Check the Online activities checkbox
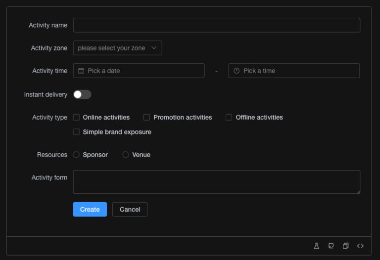 pyautogui.click(x=77, y=117)
